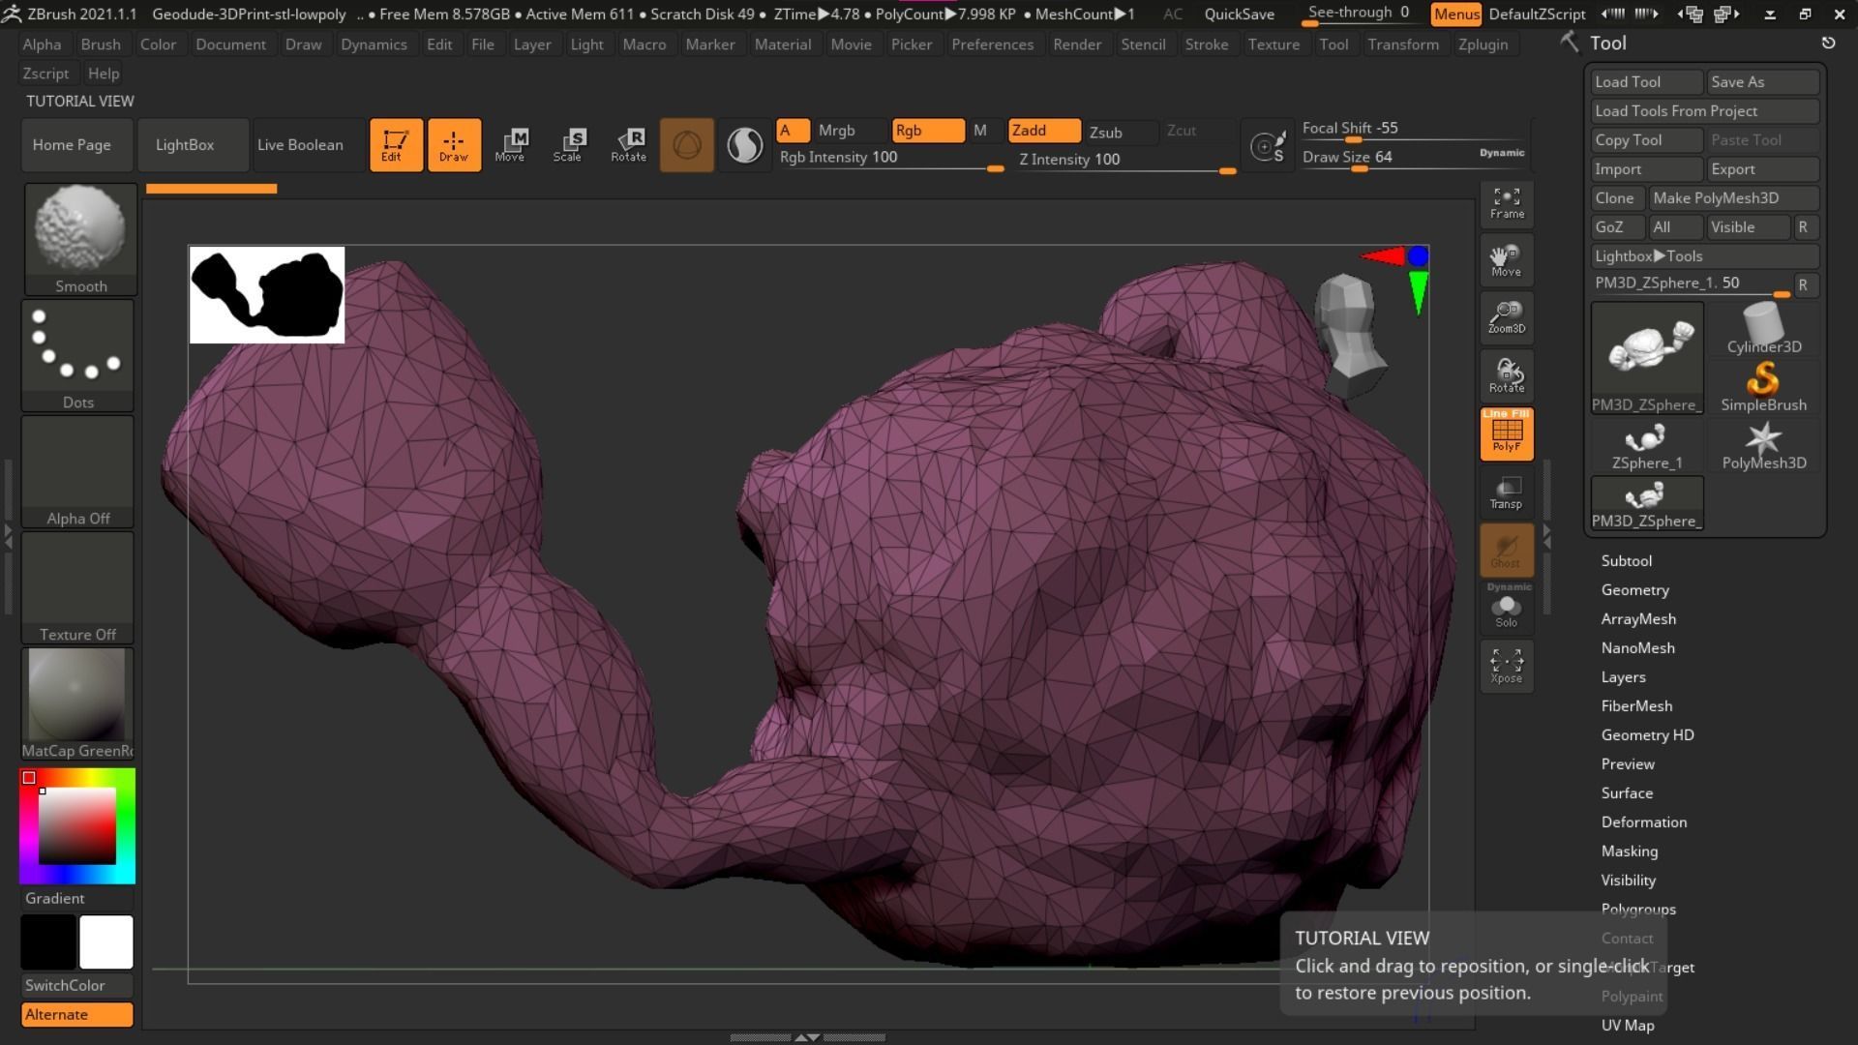This screenshot has width=1858, height=1045.
Task: Expand the Masking section
Action: click(1629, 851)
